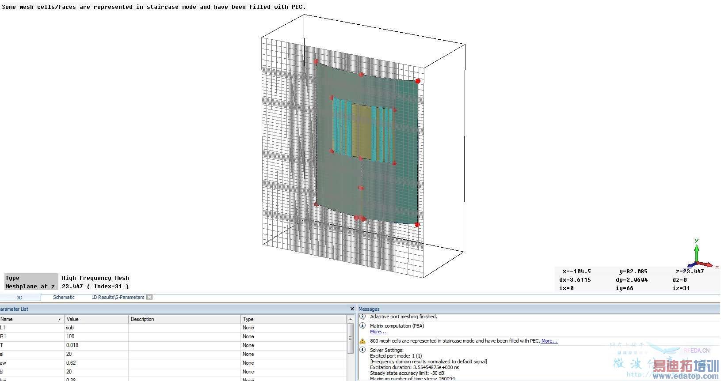The image size is (721, 381).
Task: Click 'High Frequency Mesh' type value
Action: [x=95, y=278]
